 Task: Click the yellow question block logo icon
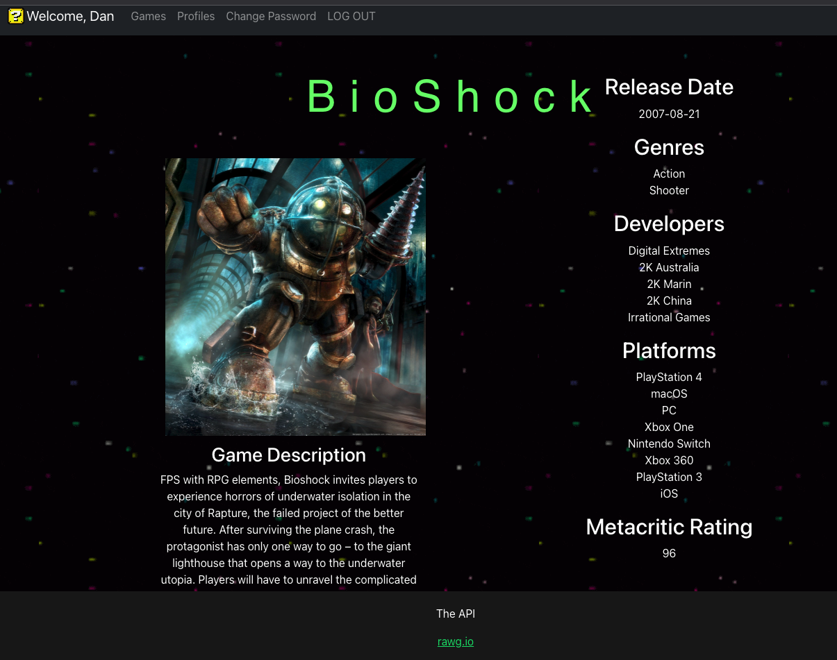(15, 16)
